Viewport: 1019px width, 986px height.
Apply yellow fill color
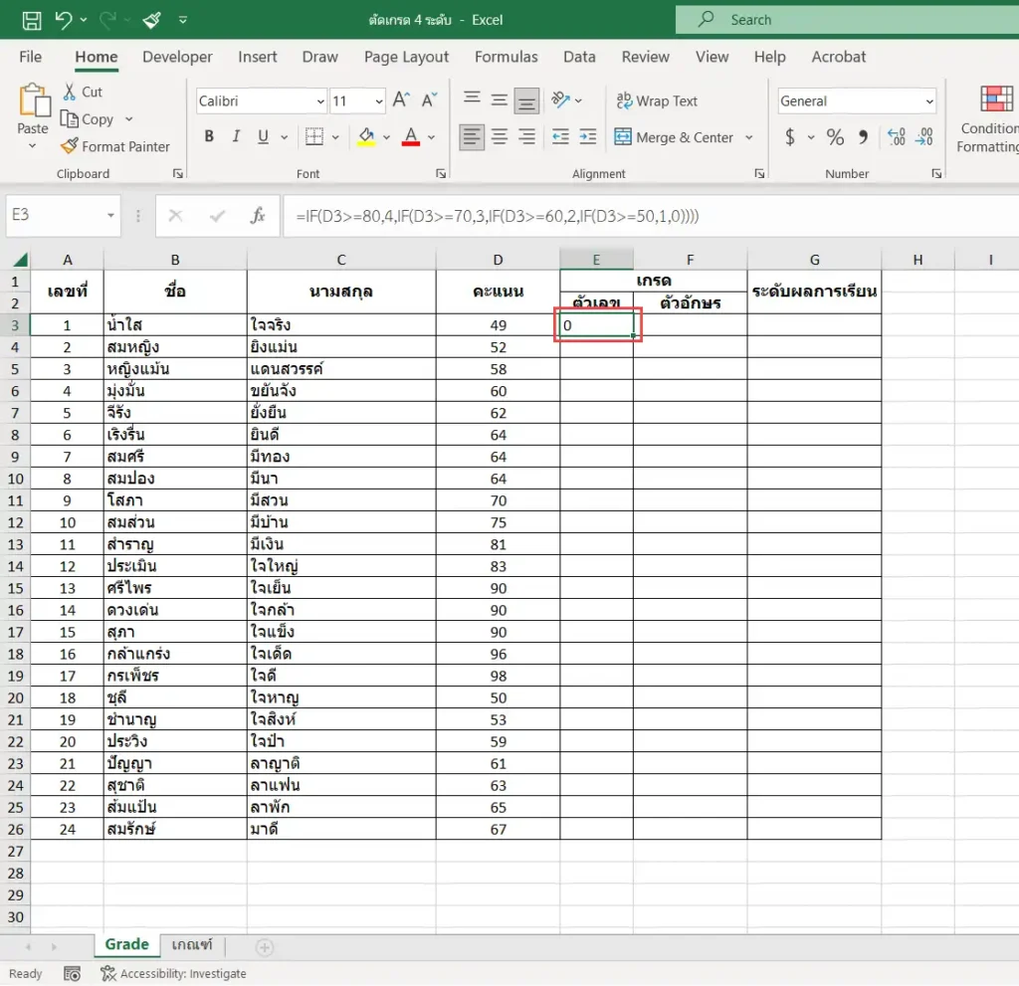pos(366,136)
